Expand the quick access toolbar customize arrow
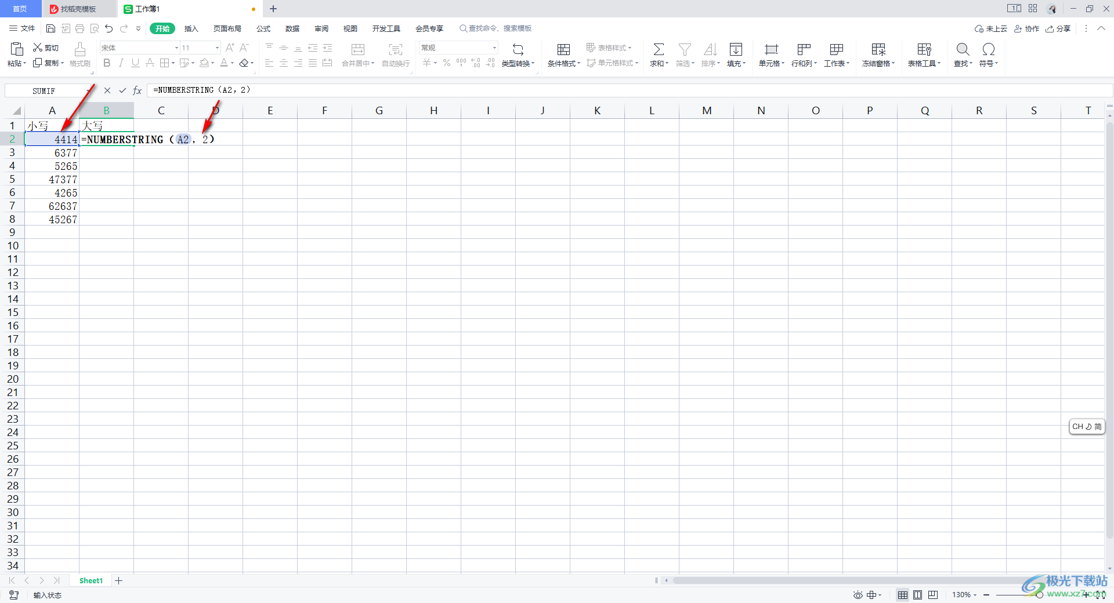 pos(138,28)
